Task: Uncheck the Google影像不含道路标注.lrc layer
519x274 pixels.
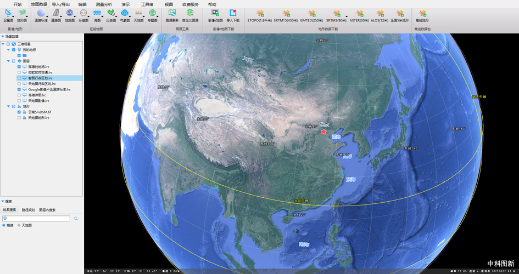Action: (19, 89)
